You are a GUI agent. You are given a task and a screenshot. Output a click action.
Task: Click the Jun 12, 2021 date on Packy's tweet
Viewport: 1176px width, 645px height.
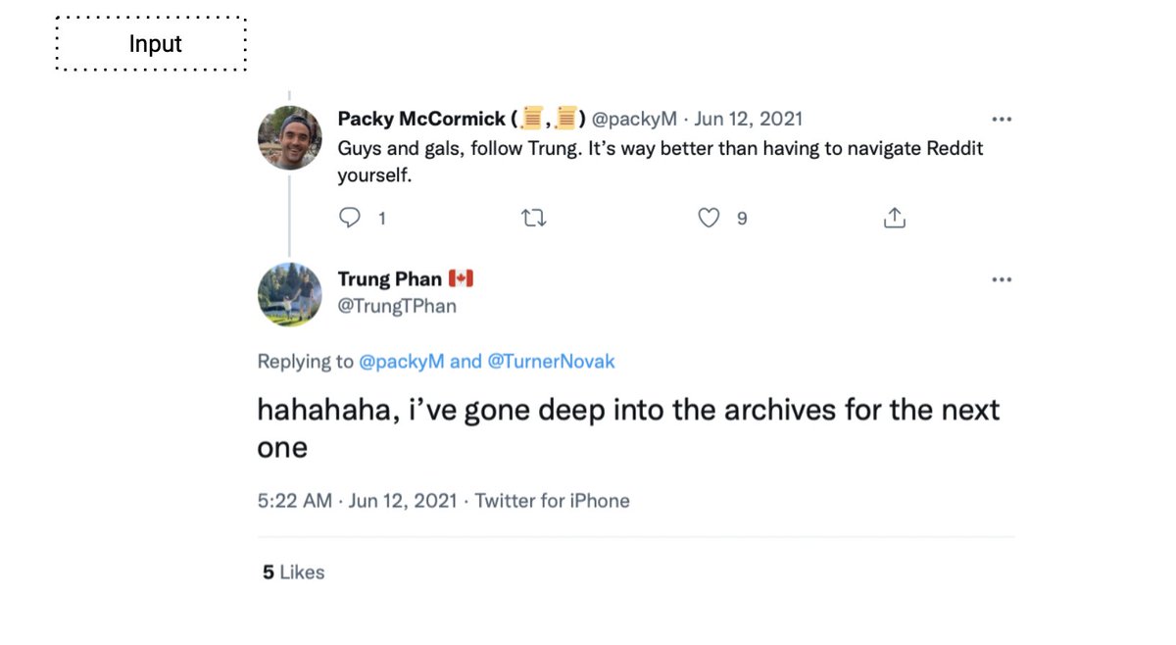tap(749, 119)
